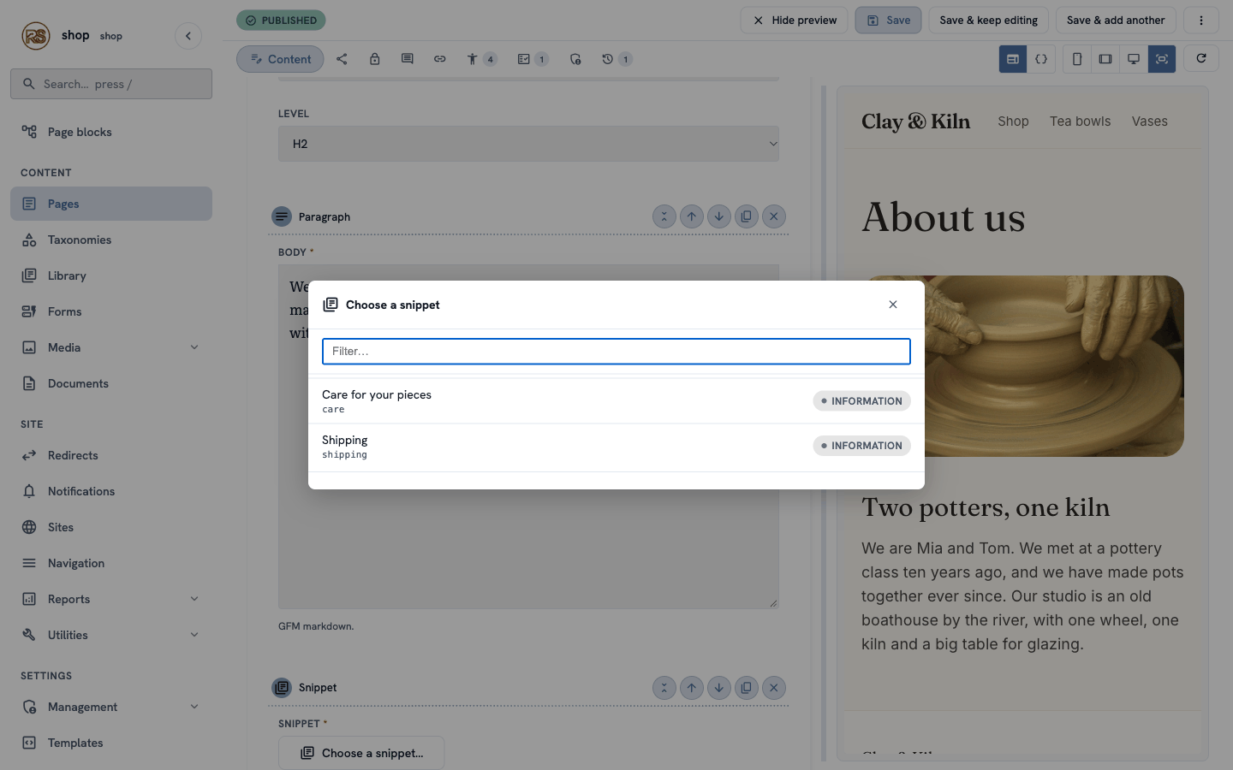This screenshot has height=770, width=1233.
Task: Expand the Utilities sidebar section
Action: point(194,635)
